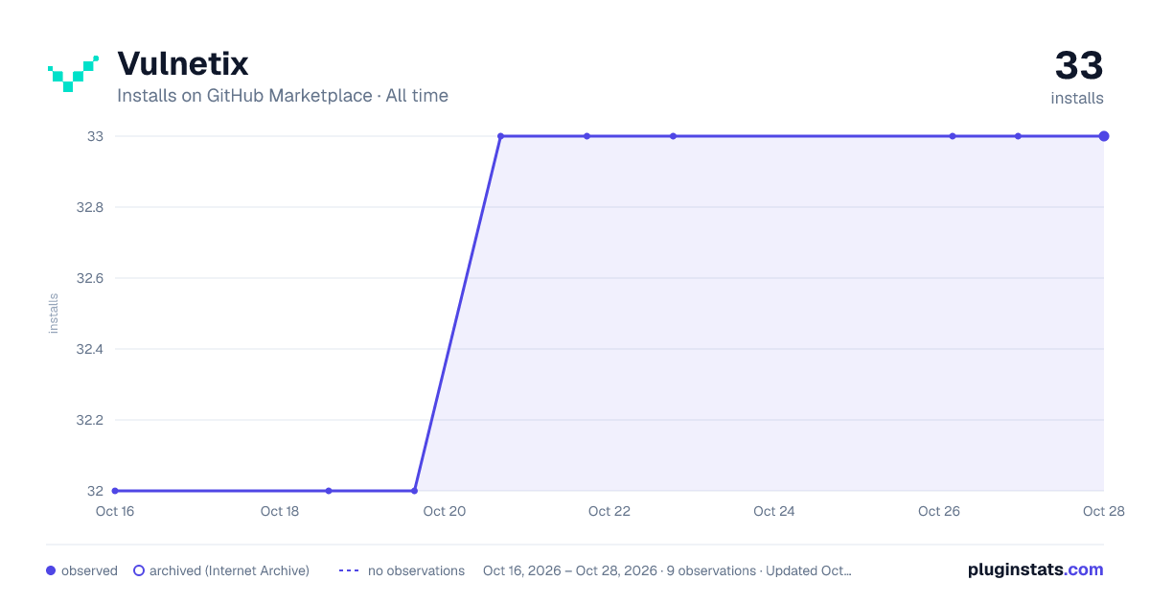This screenshot has height=604, width=1150.
Task: Click the vertical installs axis title
Action: pyautogui.click(x=54, y=314)
